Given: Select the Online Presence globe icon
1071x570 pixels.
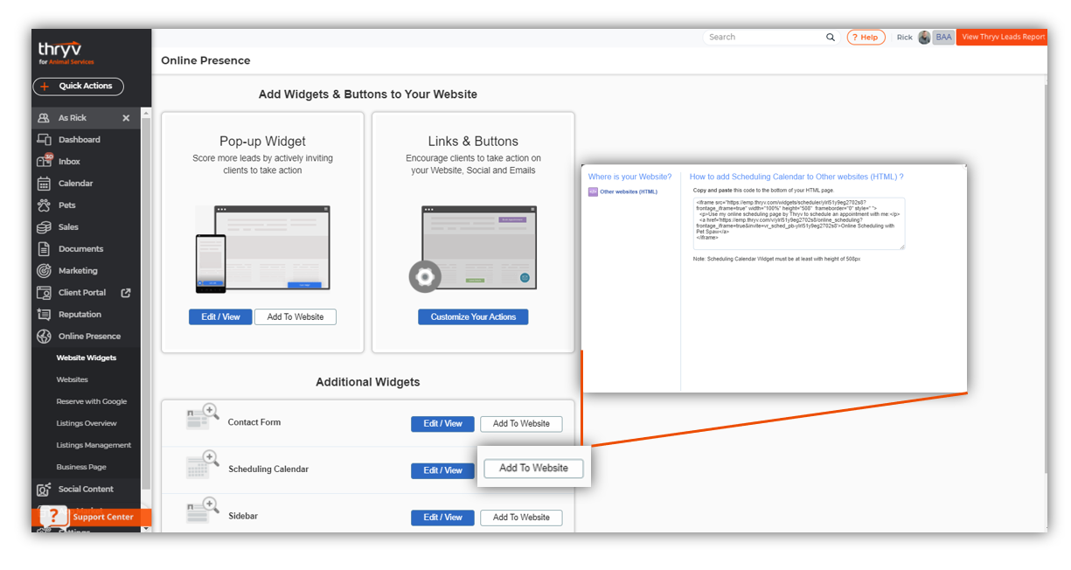Looking at the screenshot, I should [x=44, y=337].
